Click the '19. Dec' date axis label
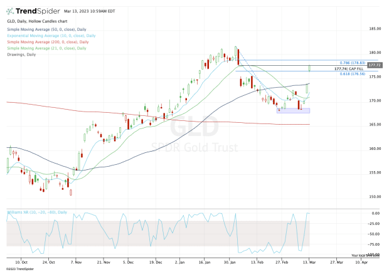This screenshot has width=389, height=272. (x=156, y=263)
